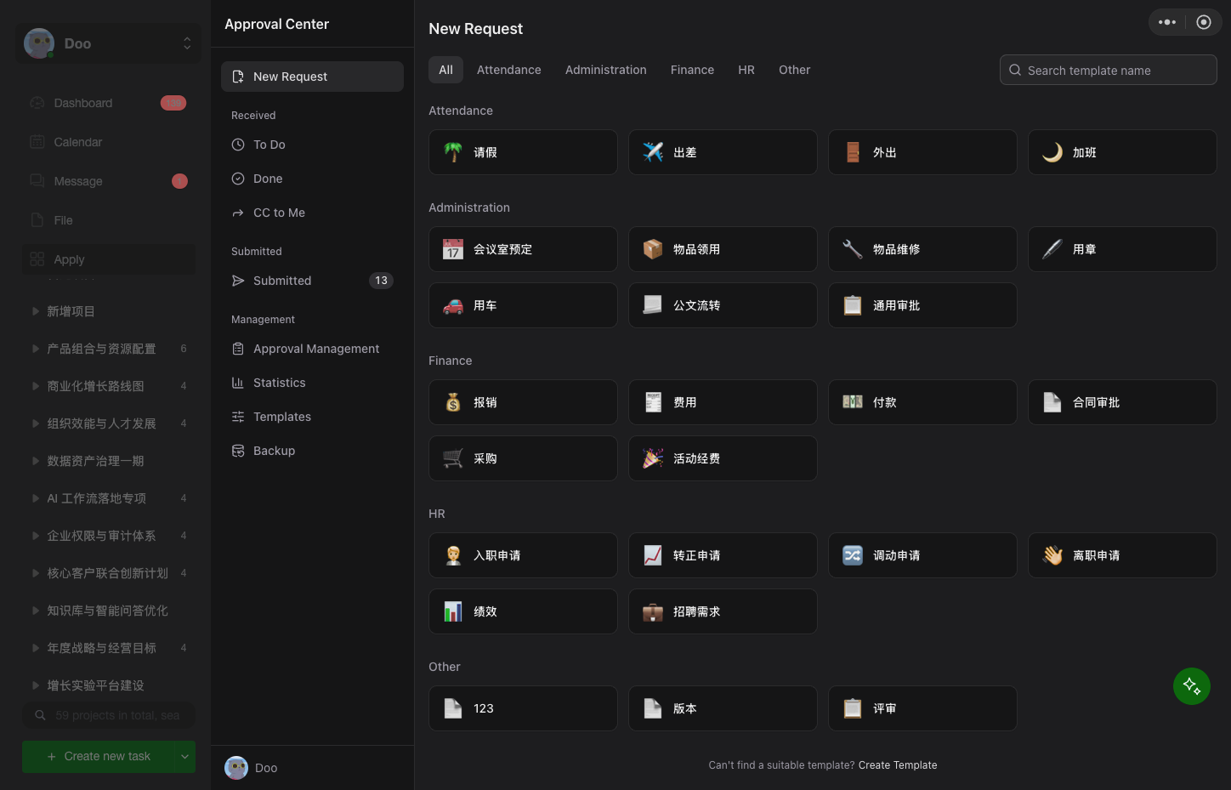Image resolution: width=1231 pixels, height=790 pixels.
Task: Expand the 新增项目 project tree item
Action: 36,311
